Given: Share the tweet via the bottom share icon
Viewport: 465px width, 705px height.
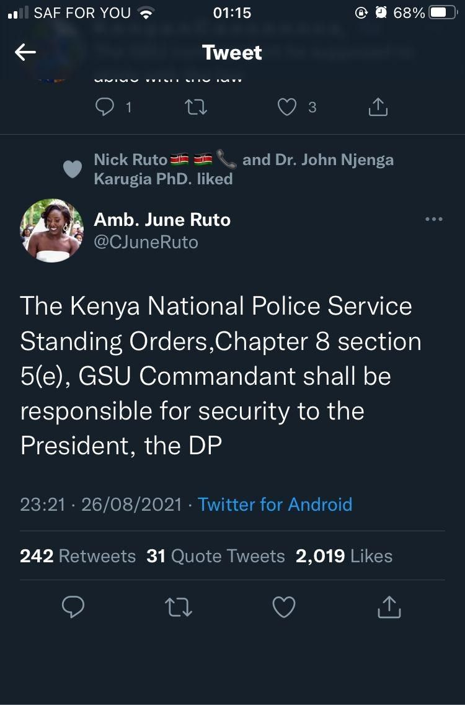Looking at the screenshot, I should point(389,607).
